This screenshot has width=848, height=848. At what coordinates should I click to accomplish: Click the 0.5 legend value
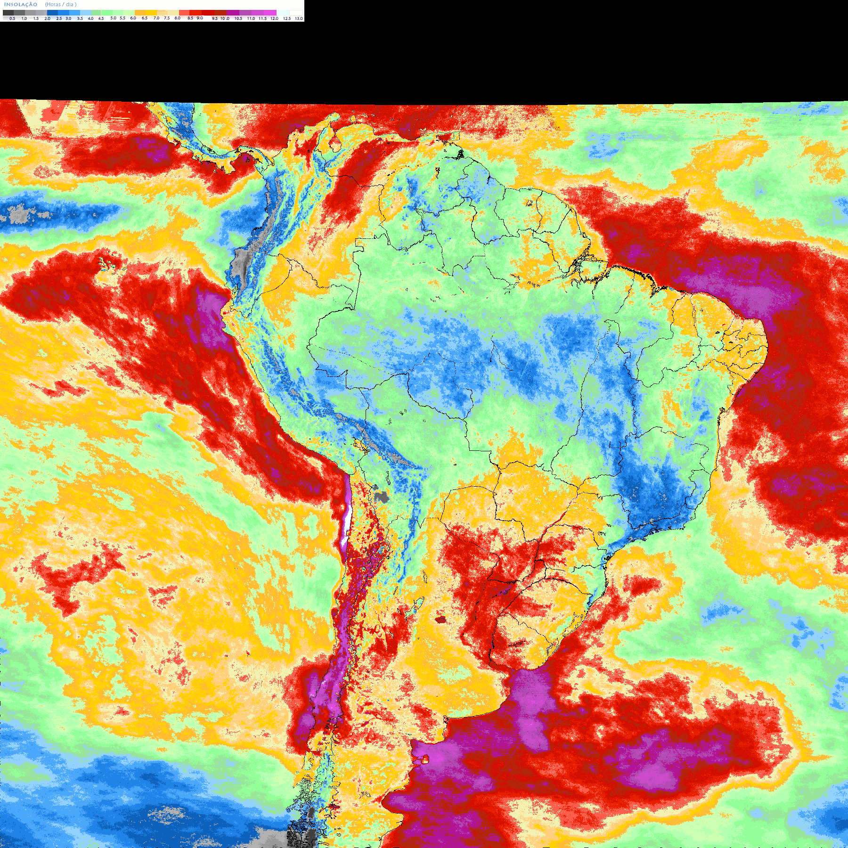(12, 18)
